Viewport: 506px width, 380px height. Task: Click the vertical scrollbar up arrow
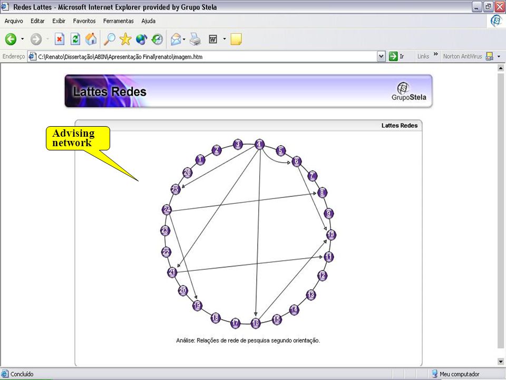point(501,68)
